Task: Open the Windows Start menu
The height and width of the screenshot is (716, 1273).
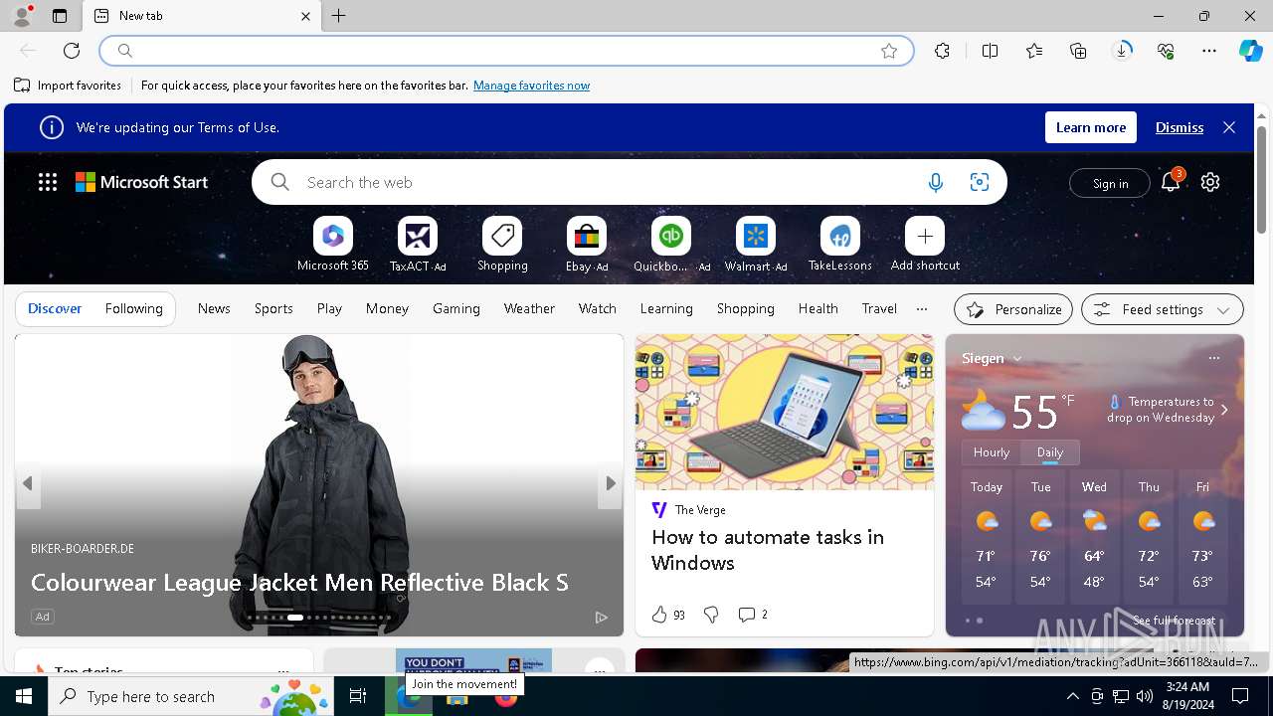Action: pyautogui.click(x=24, y=696)
